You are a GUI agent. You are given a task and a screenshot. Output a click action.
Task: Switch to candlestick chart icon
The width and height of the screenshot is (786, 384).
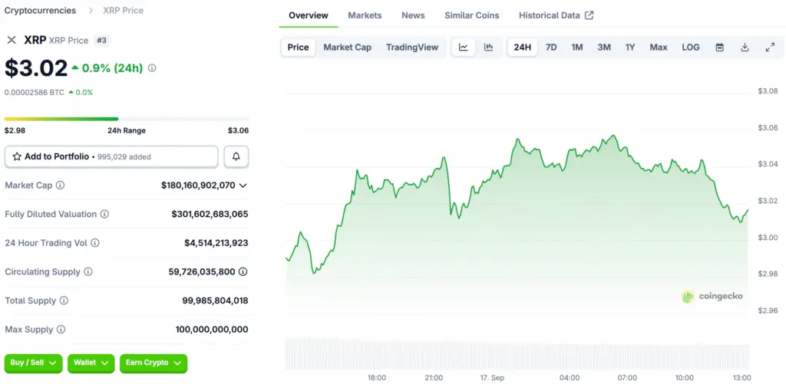(x=488, y=48)
